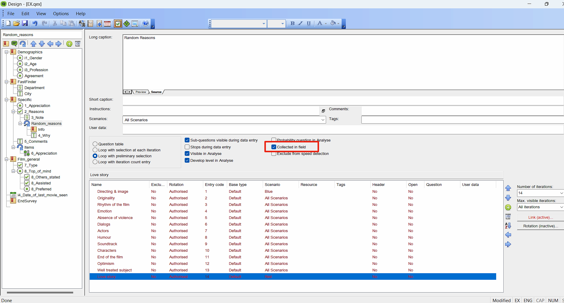The width and height of the screenshot is (564, 303).
Task: Move tree item down with blue arrow
Action: click(x=42, y=44)
